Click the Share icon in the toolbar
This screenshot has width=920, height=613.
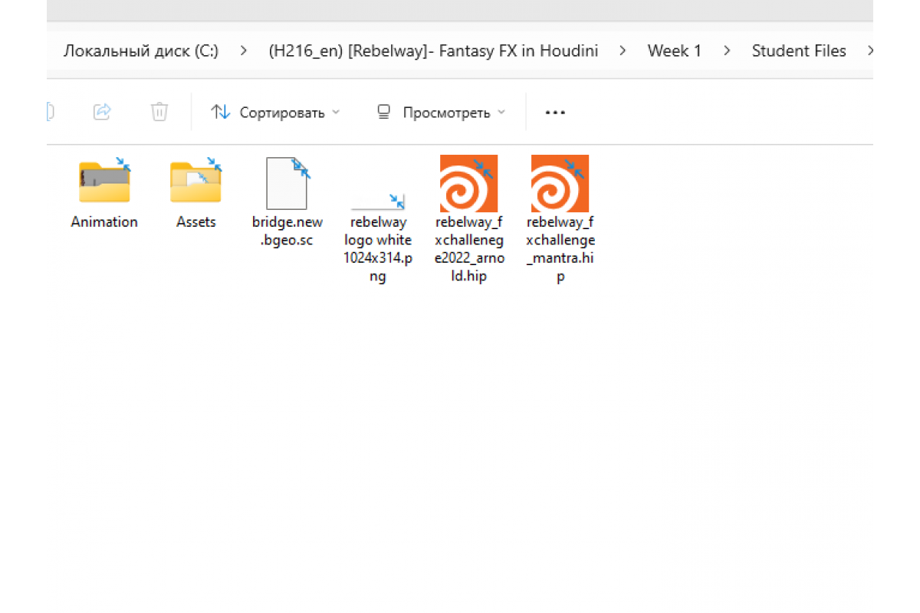coord(102,113)
